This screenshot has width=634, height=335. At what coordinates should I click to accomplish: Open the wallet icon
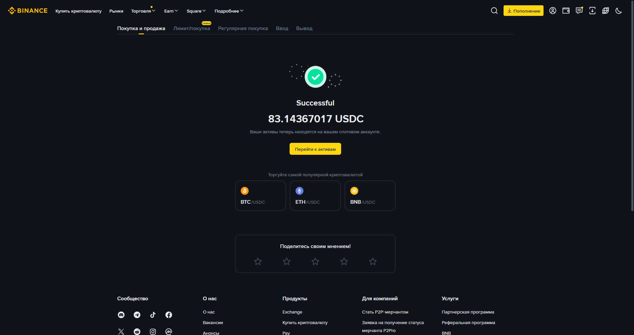coord(566,11)
